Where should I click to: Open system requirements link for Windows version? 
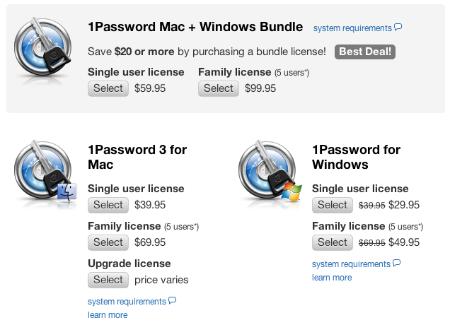click(351, 264)
